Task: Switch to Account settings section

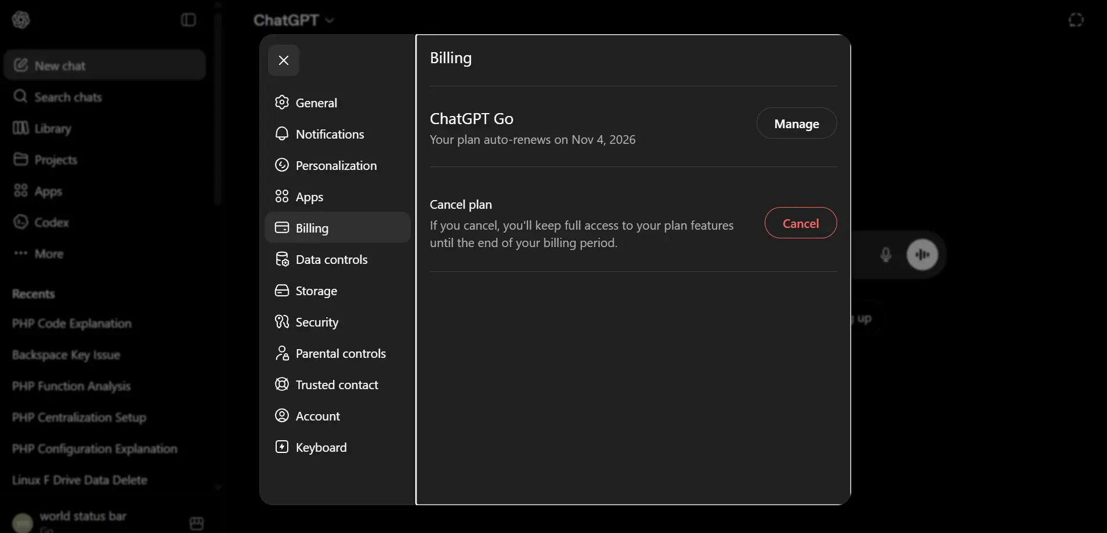Action: [338, 416]
